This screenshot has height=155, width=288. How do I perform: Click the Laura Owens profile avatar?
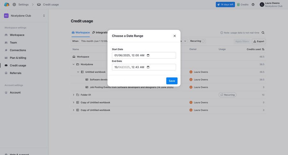(x=262, y=4)
